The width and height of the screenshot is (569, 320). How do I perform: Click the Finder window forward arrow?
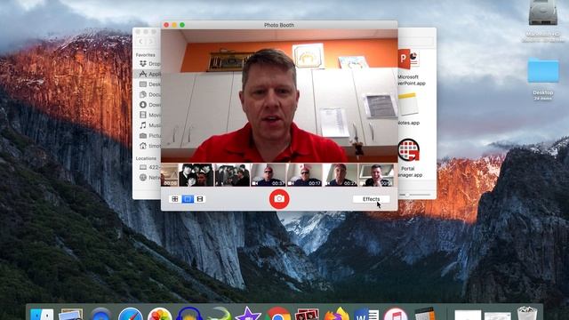(x=151, y=42)
